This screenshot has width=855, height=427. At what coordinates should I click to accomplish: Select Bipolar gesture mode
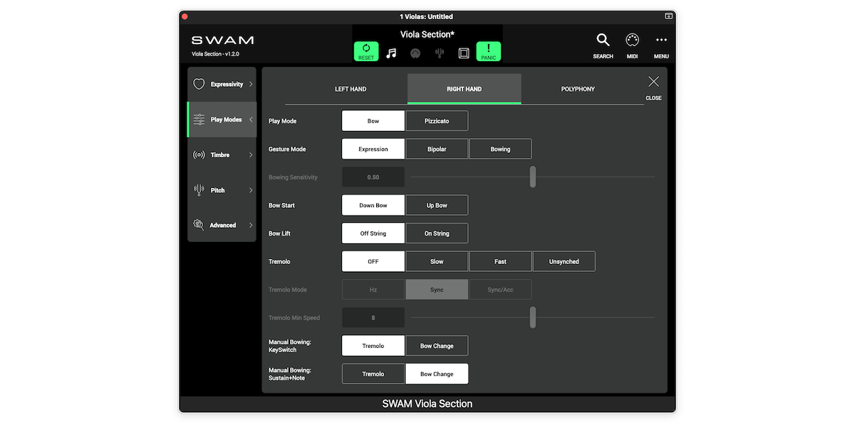click(x=437, y=149)
